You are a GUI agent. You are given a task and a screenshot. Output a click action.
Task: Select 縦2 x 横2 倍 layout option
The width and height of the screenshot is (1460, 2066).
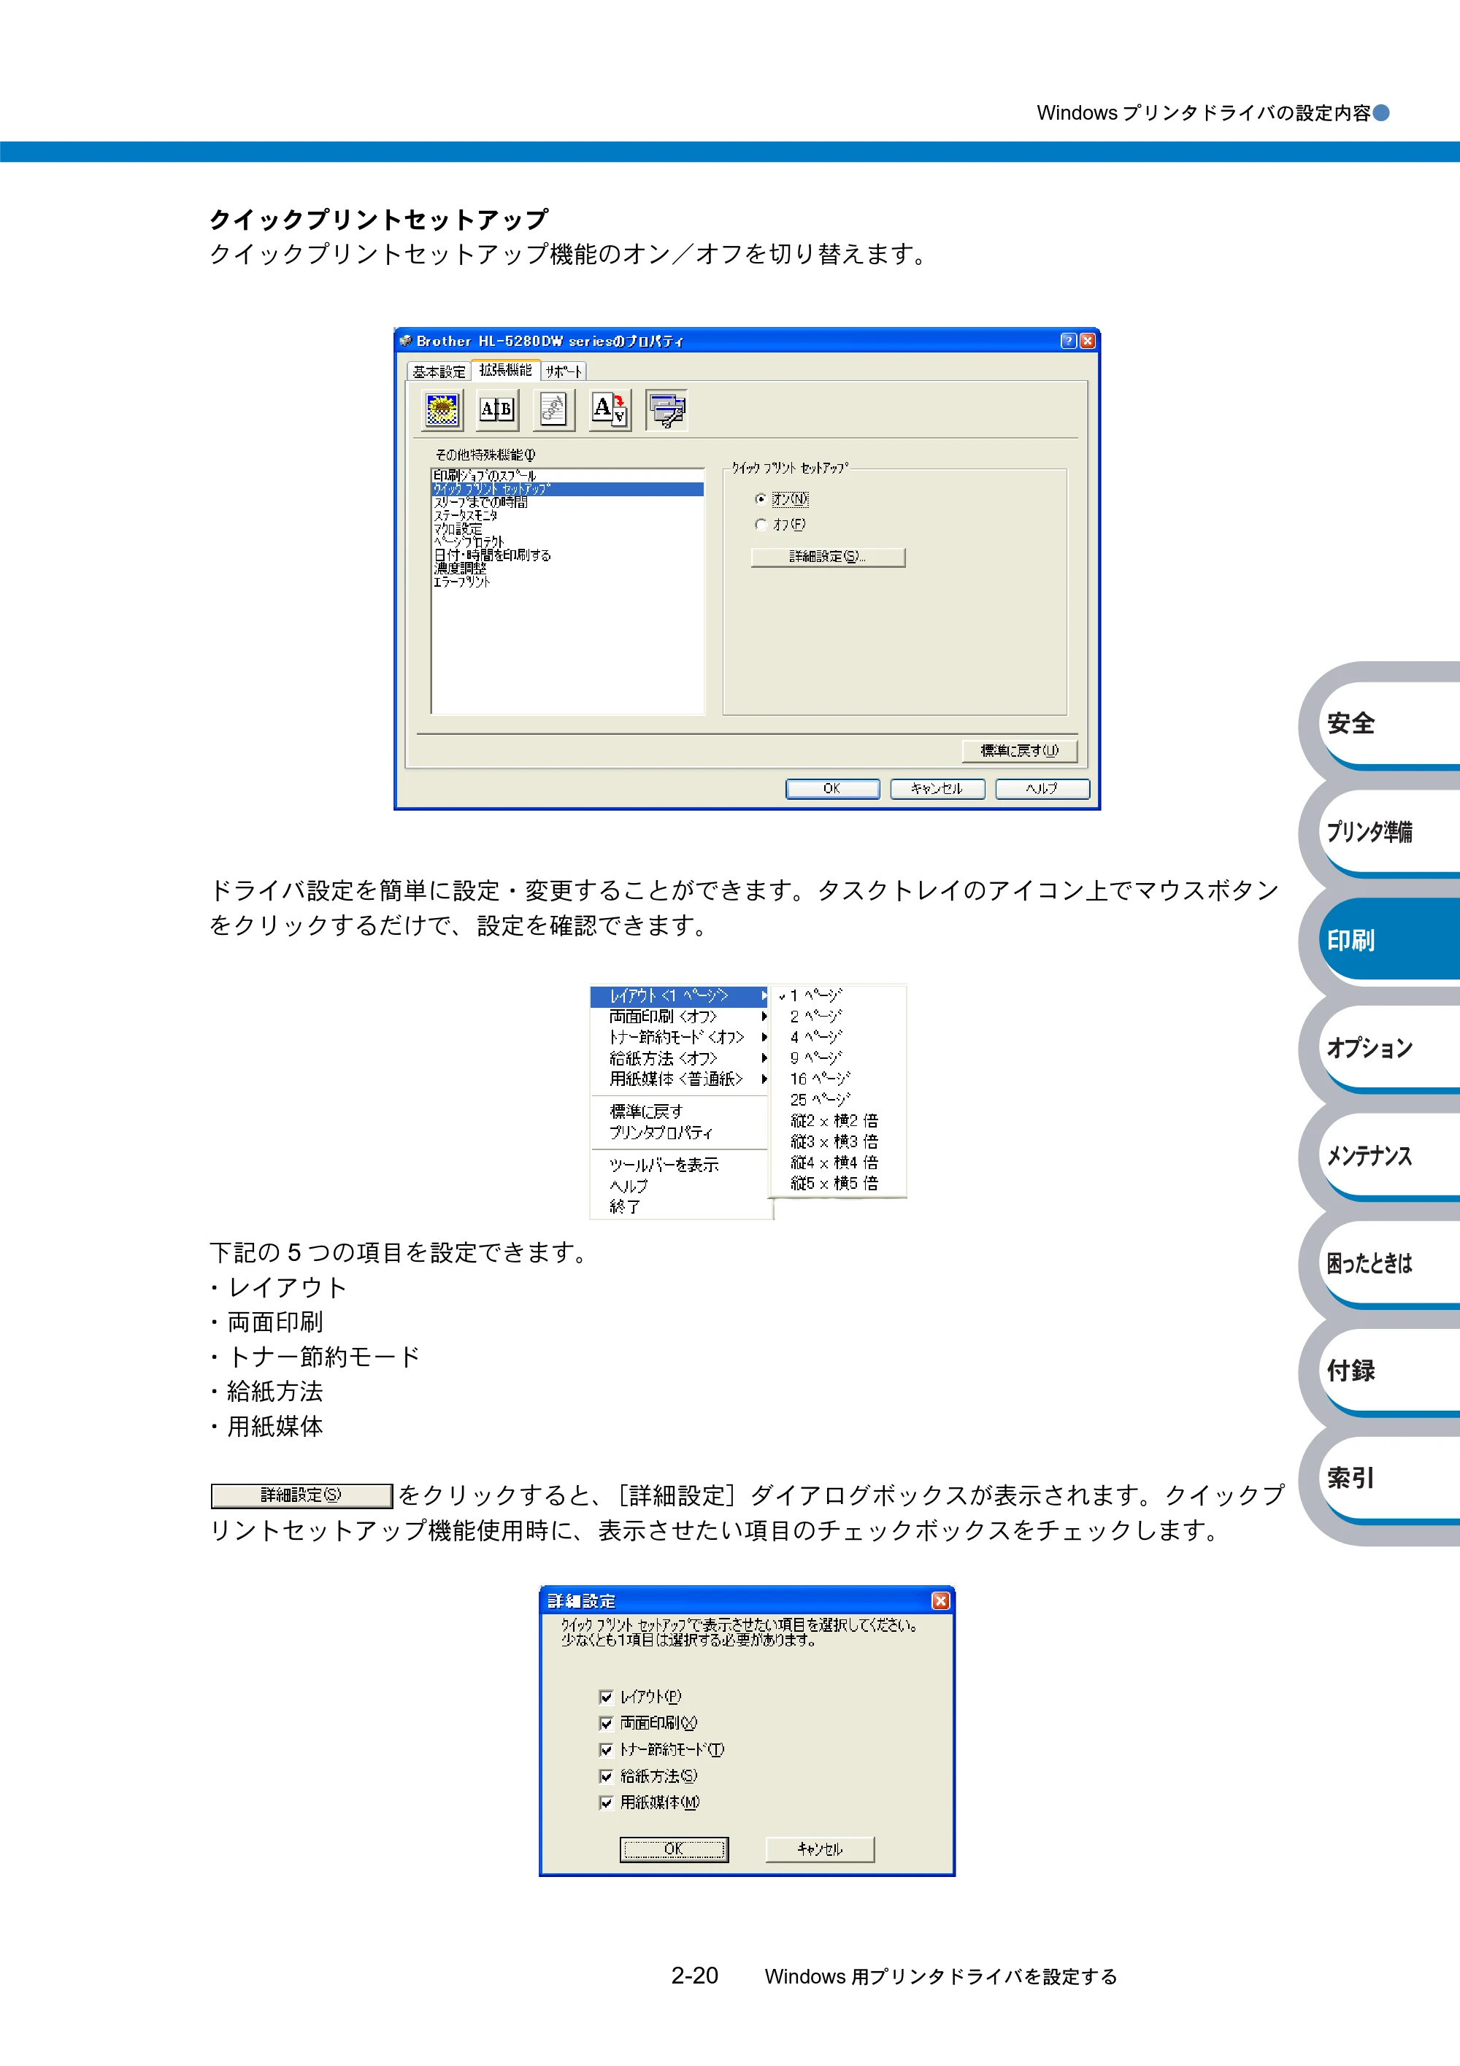pos(839,1121)
